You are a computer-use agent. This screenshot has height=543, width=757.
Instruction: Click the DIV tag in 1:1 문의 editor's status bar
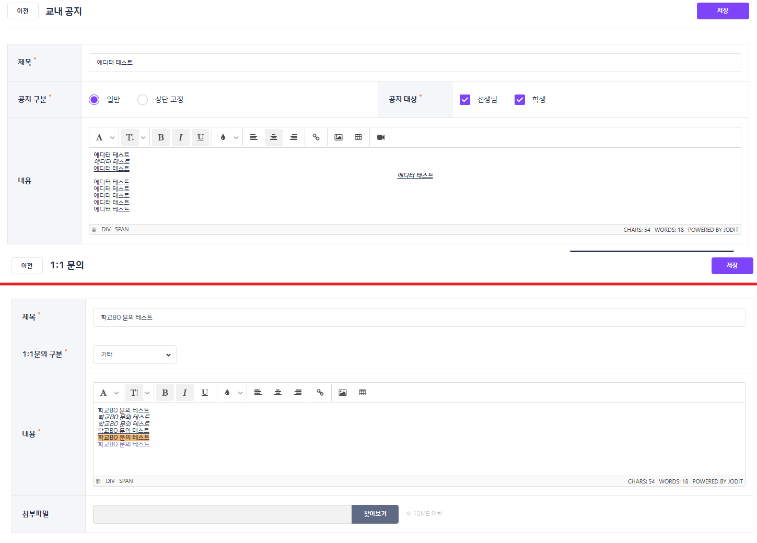point(110,481)
